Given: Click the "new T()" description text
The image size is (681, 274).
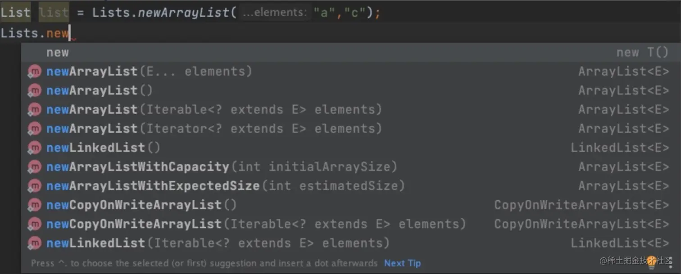Looking at the screenshot, I should click(x=643, y=53).
